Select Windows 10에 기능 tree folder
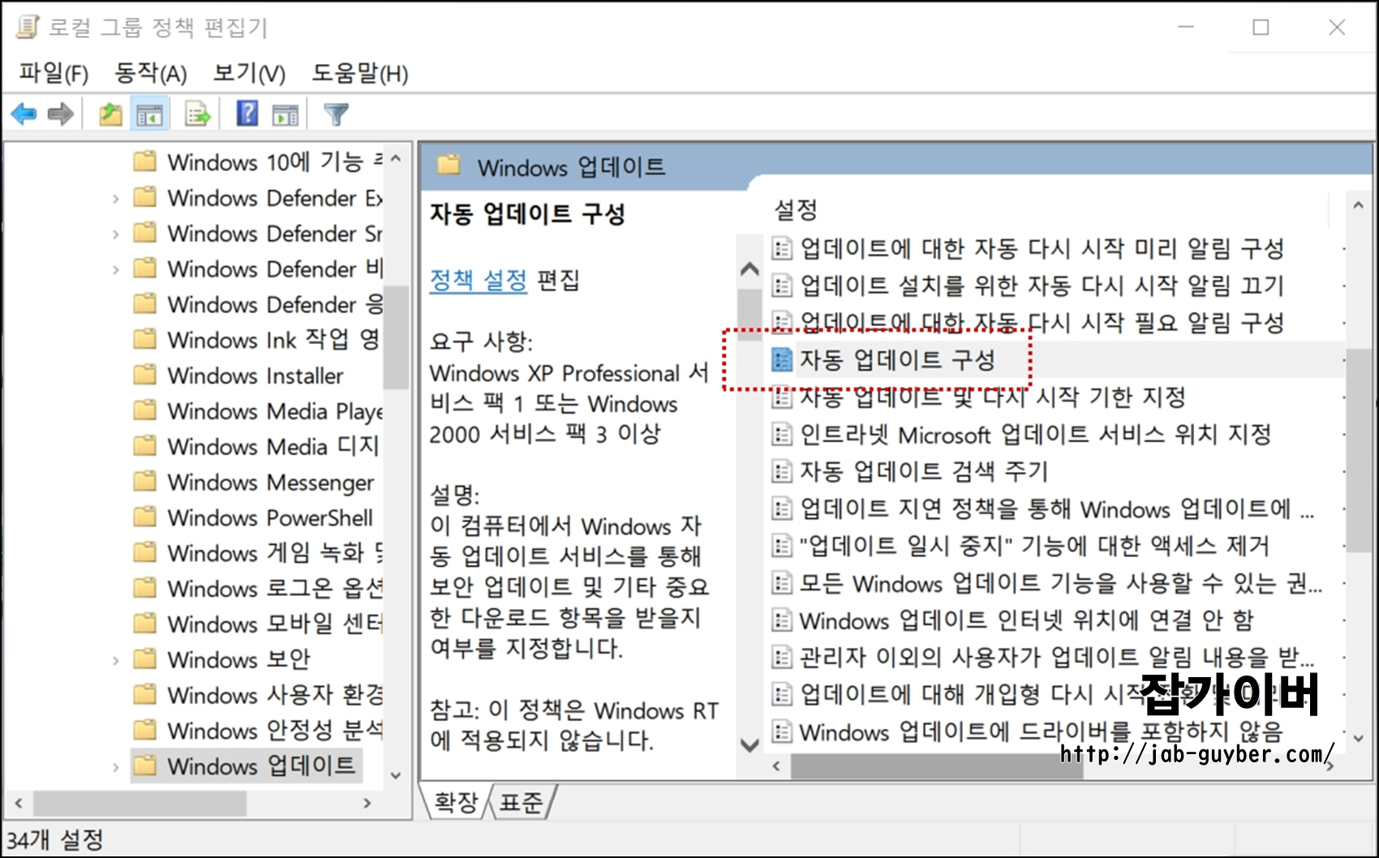Viewport: 1379px width, 858px height. point(258,162)
